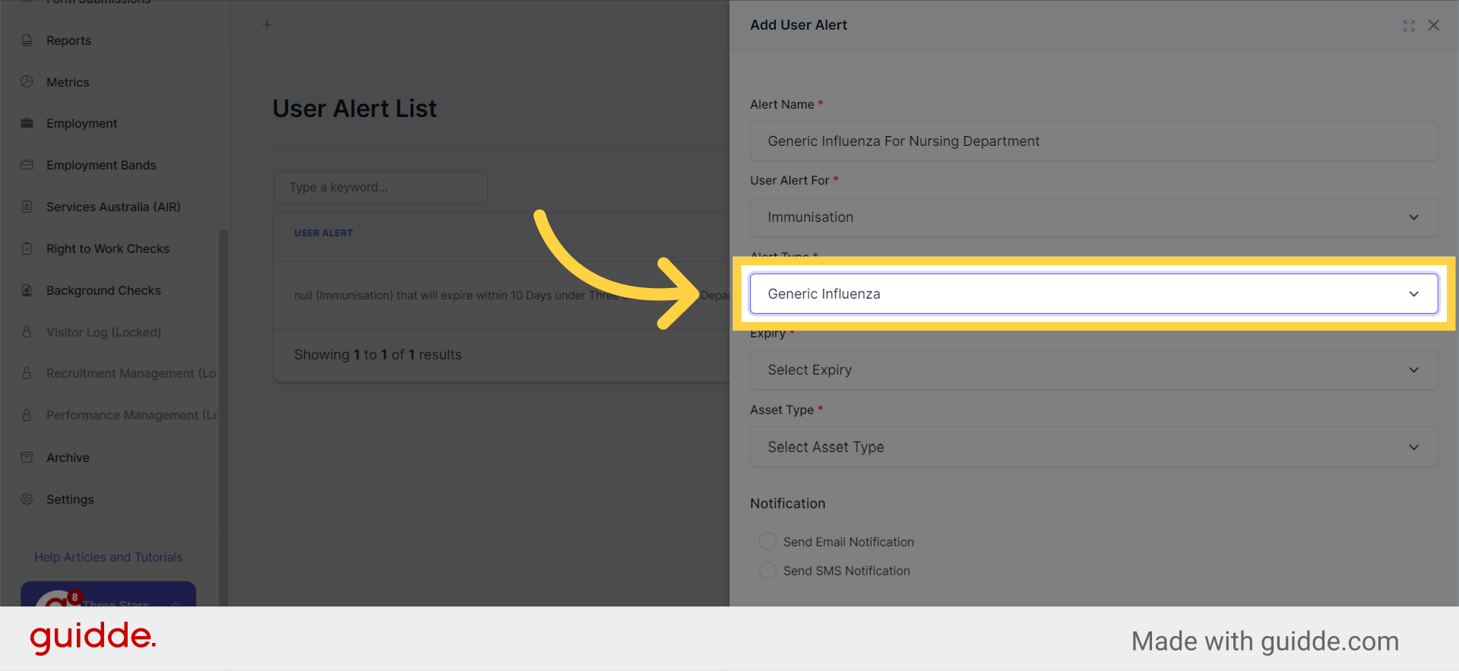Click the plus add tab icon
The width and height of the screenshot is (1459, 671).
tap(267, 25)
